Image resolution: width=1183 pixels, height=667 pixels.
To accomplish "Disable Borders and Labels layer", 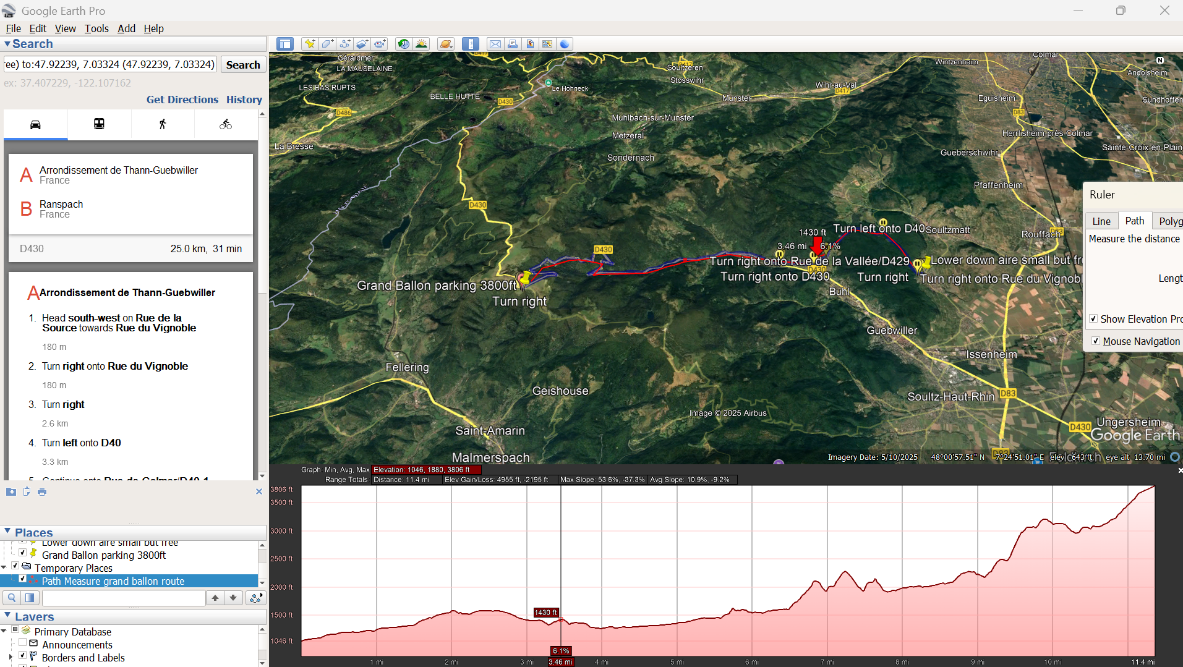I will pos(22,655).
